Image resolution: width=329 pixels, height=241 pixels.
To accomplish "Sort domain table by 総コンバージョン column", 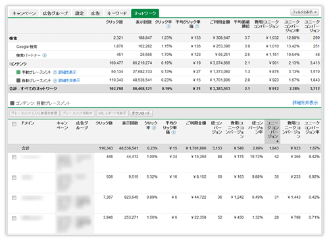I will pos(216,128).
